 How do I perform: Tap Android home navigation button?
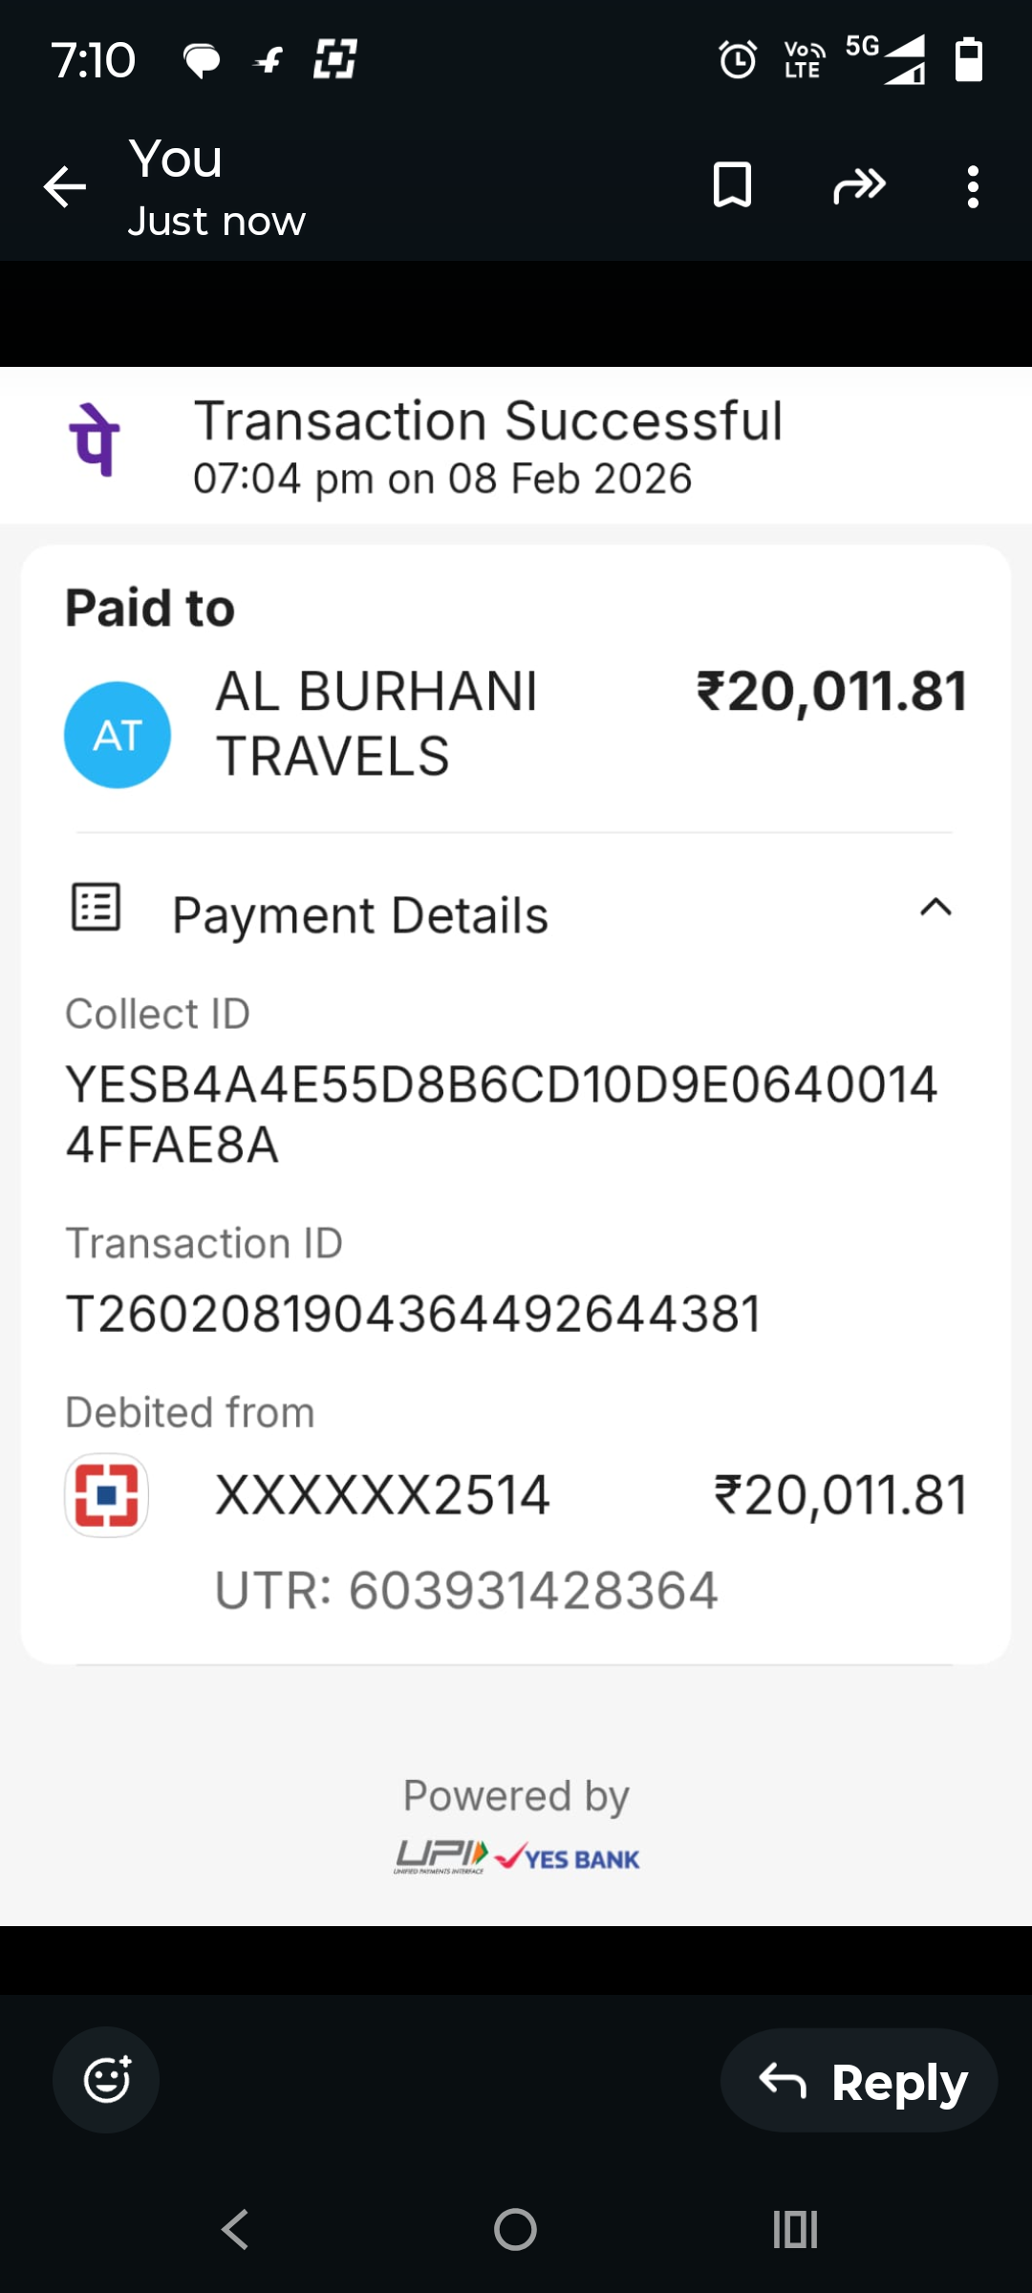coord(515,2230)
